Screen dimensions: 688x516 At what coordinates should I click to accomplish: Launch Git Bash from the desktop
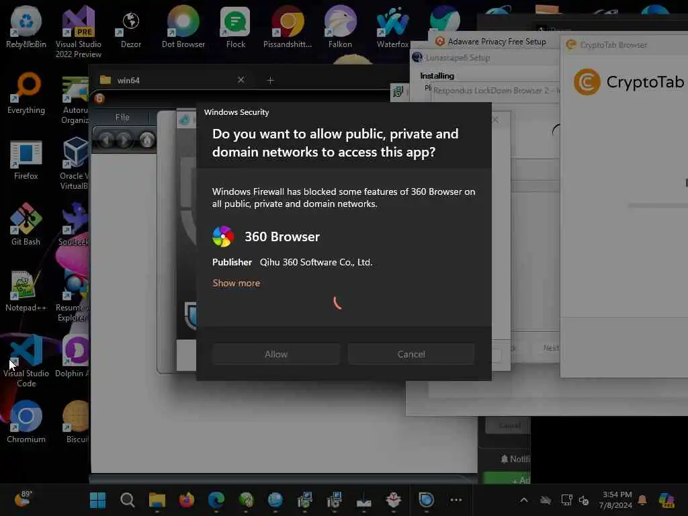click(26, 224)
